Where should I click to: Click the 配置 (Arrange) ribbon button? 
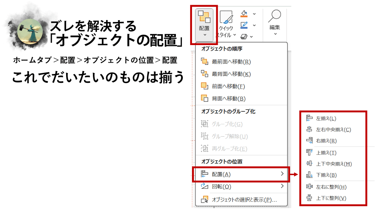(x=204, y=23)
